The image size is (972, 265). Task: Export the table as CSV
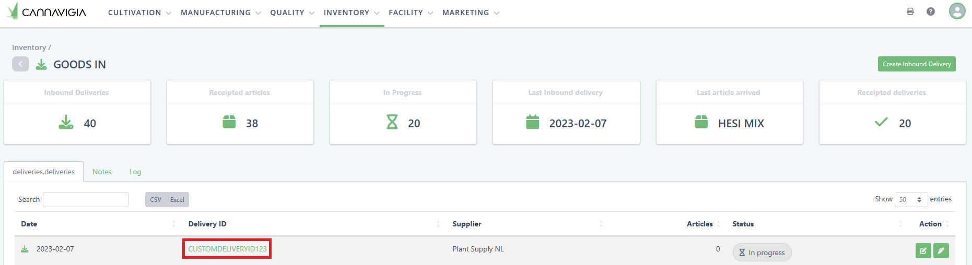click(x=156, y=199)
